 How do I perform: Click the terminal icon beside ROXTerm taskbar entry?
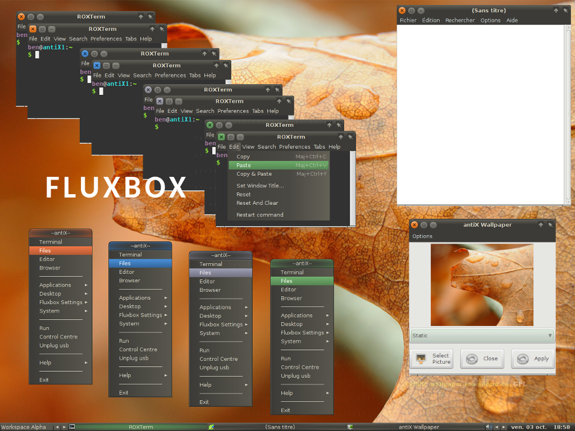pos(72,427)
